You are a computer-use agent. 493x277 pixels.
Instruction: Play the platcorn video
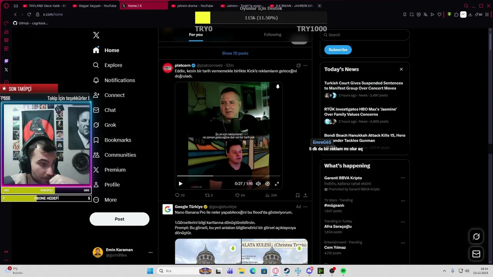(180, 184)
